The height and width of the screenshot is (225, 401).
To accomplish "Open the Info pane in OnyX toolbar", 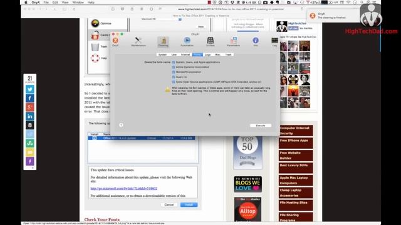I will click(256, 42).
